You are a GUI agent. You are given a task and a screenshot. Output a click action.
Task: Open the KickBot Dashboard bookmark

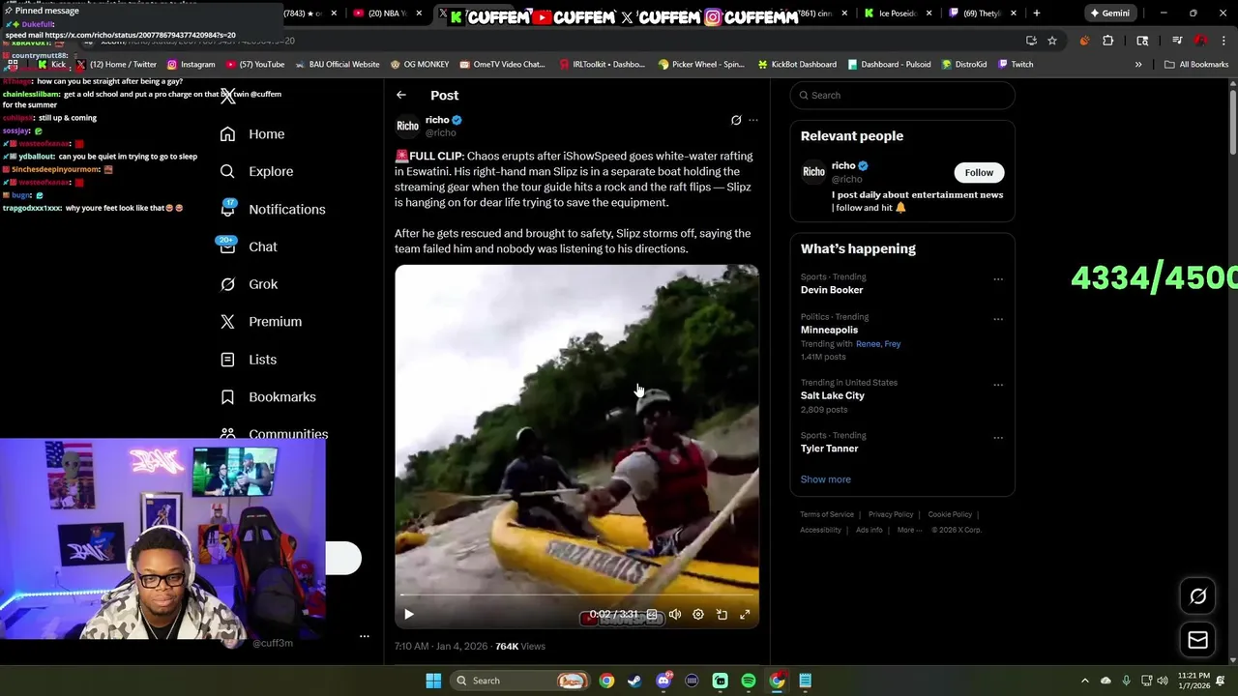click(797, 65)
